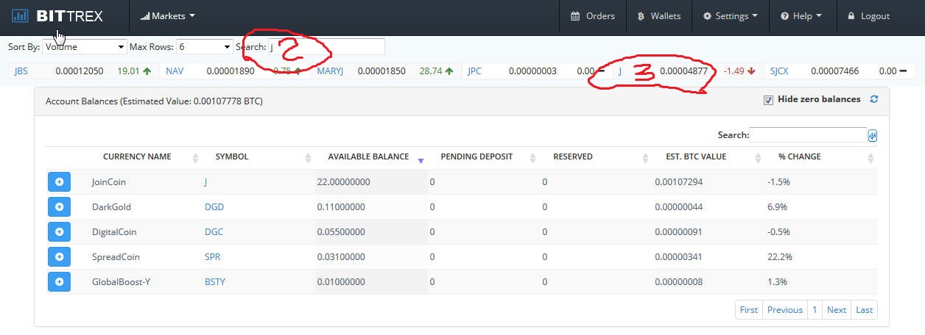Image resolution: width=925 pixels, height=335 pixels.
Task: Refresh account balances icon
Action: tap(874, 99)
